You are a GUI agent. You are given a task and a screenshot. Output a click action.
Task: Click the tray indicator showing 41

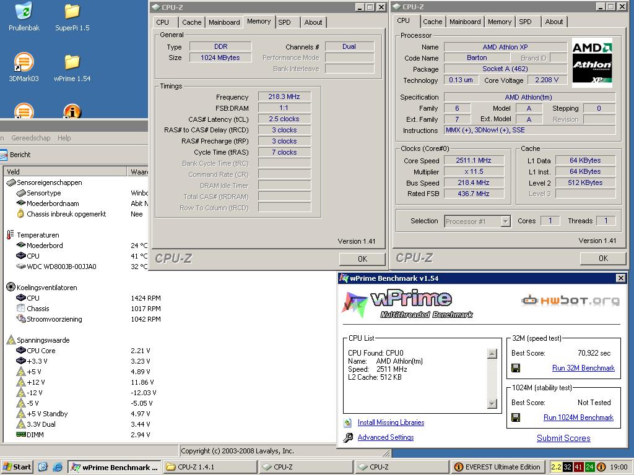click(579, 467)
